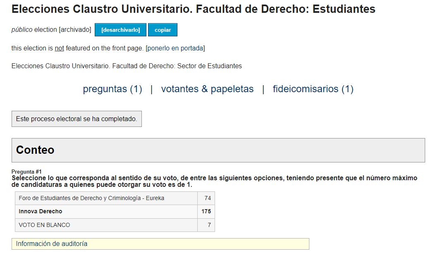The image size is (438, 272).
Task: Click the copiar button
Action: (x=163, y=30)
